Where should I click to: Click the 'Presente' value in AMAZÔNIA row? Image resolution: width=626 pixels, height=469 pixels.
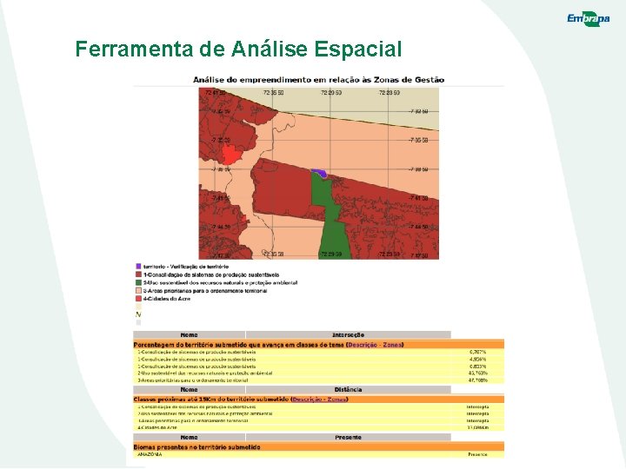click(477, 454)
